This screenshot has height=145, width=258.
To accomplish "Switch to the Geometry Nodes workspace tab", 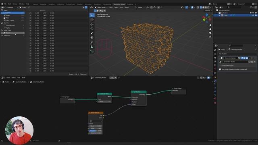I will click(119, 4).
